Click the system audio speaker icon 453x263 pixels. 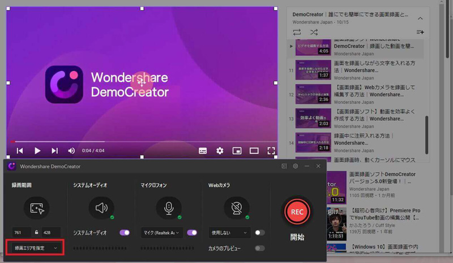pos(101,208)
